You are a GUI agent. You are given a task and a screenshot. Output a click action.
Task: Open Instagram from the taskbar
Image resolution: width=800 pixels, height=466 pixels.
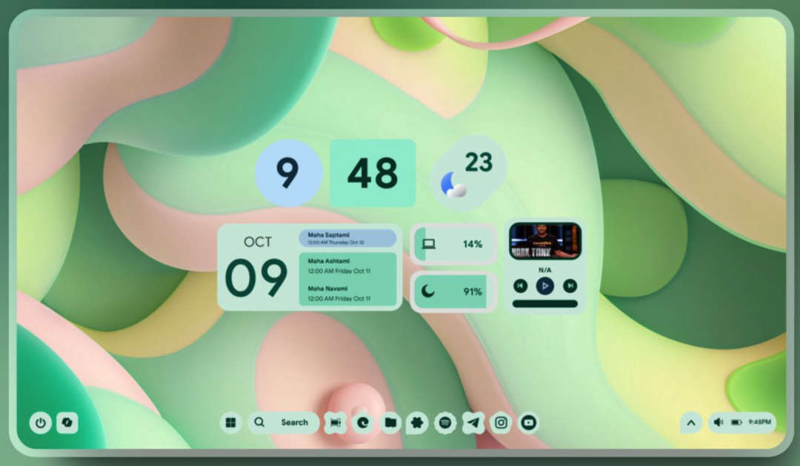pyautogui.click(x=501, y=422)
